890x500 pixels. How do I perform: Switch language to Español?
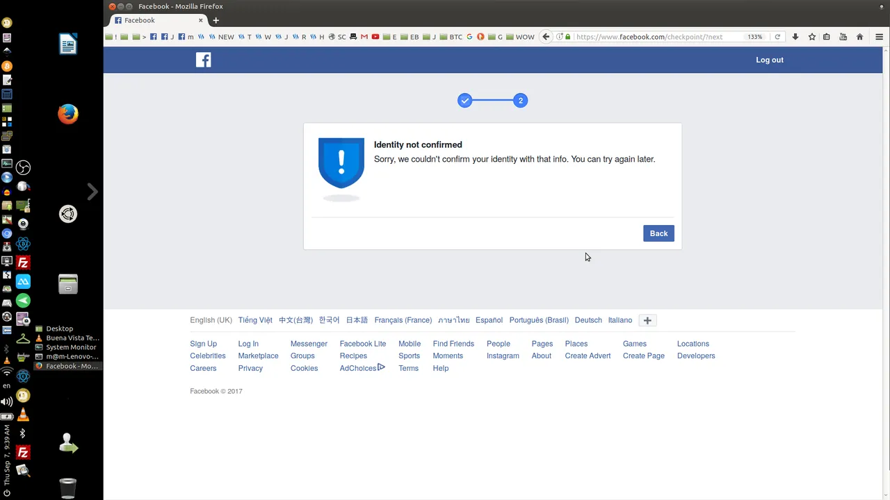coord(489,320)
